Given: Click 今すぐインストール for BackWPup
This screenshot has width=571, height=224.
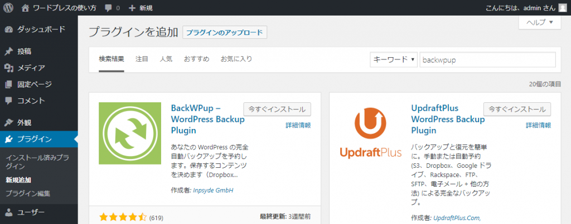Looking at the screenshot, I should click(277, 109).
